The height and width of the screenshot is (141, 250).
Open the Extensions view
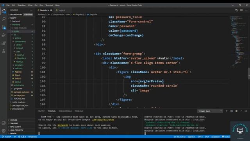[4, 43]
